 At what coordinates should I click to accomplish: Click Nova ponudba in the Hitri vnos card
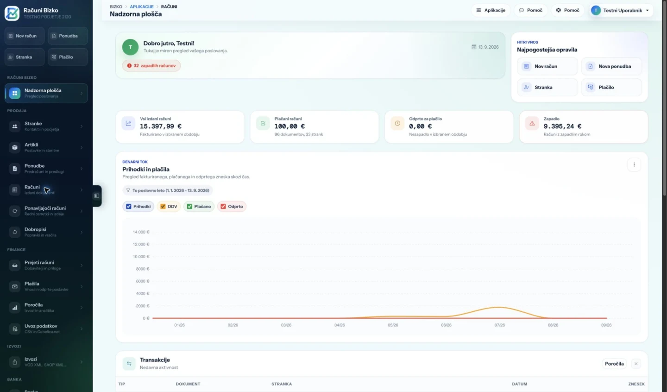click(611, 66)
